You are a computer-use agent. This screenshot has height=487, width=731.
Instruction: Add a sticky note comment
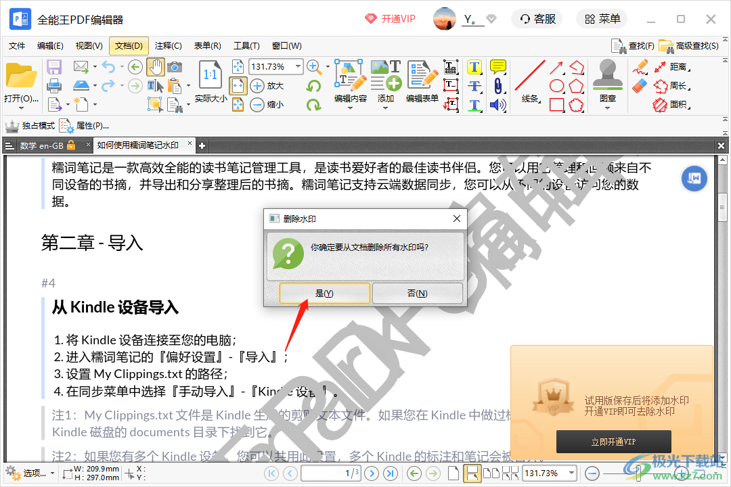point(498,67)
